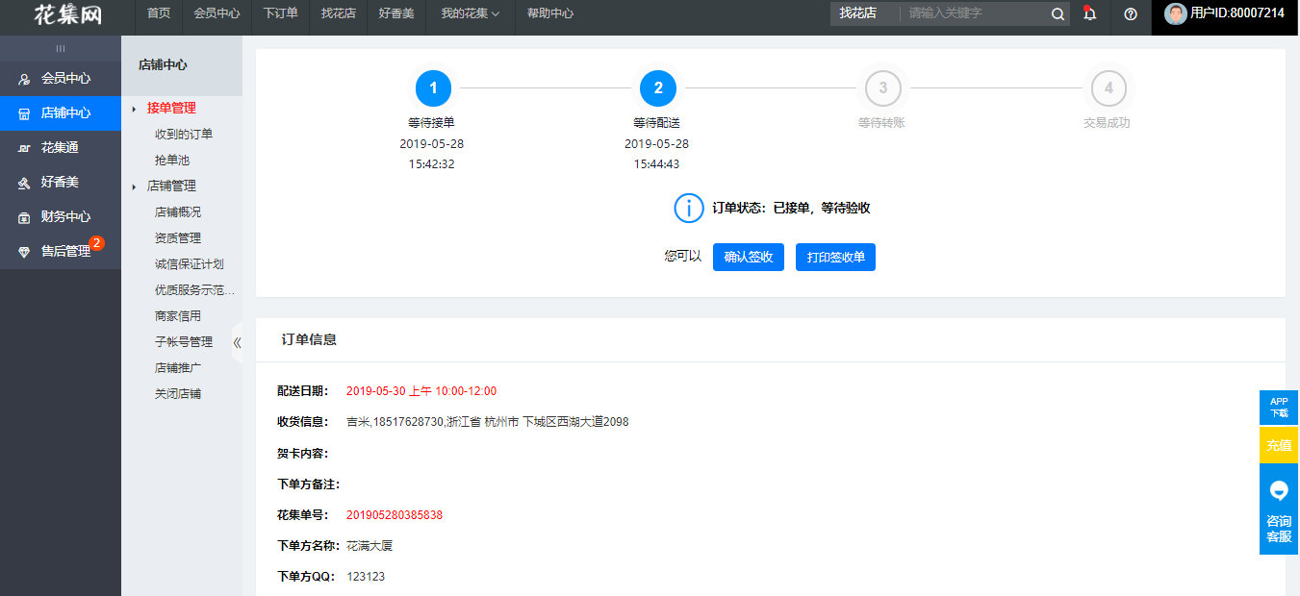The height and width of the screenshot is (596, 1300).
Task: Select 花集通 in the left sidebar
Action: point(60,148)
